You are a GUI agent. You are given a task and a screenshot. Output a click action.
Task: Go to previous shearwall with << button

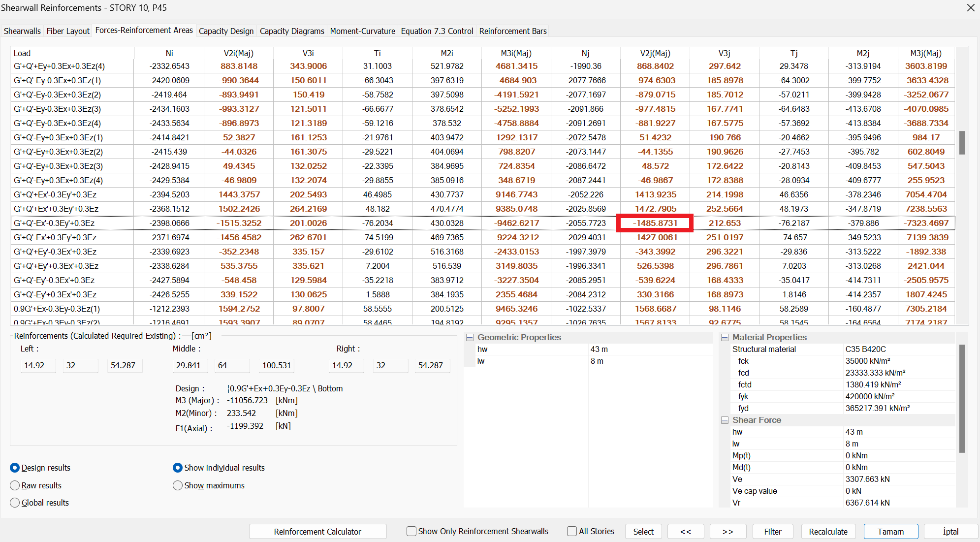click(685, 532)
